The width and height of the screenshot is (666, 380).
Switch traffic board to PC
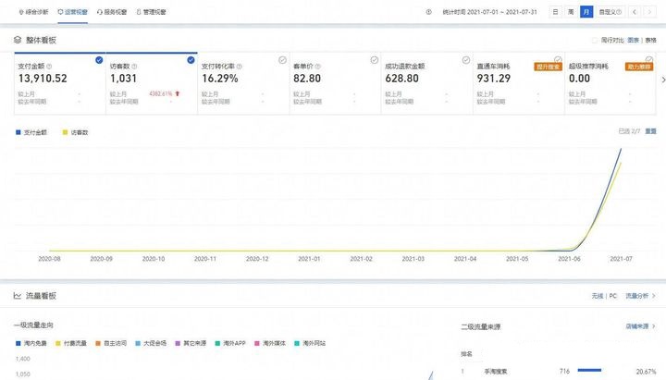613,296
